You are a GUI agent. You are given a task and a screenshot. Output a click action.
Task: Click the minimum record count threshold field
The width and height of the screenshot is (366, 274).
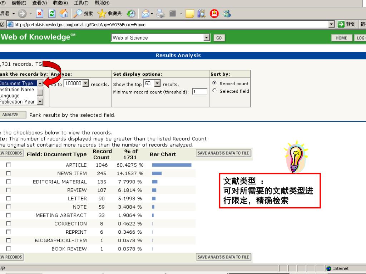[200, 92]
